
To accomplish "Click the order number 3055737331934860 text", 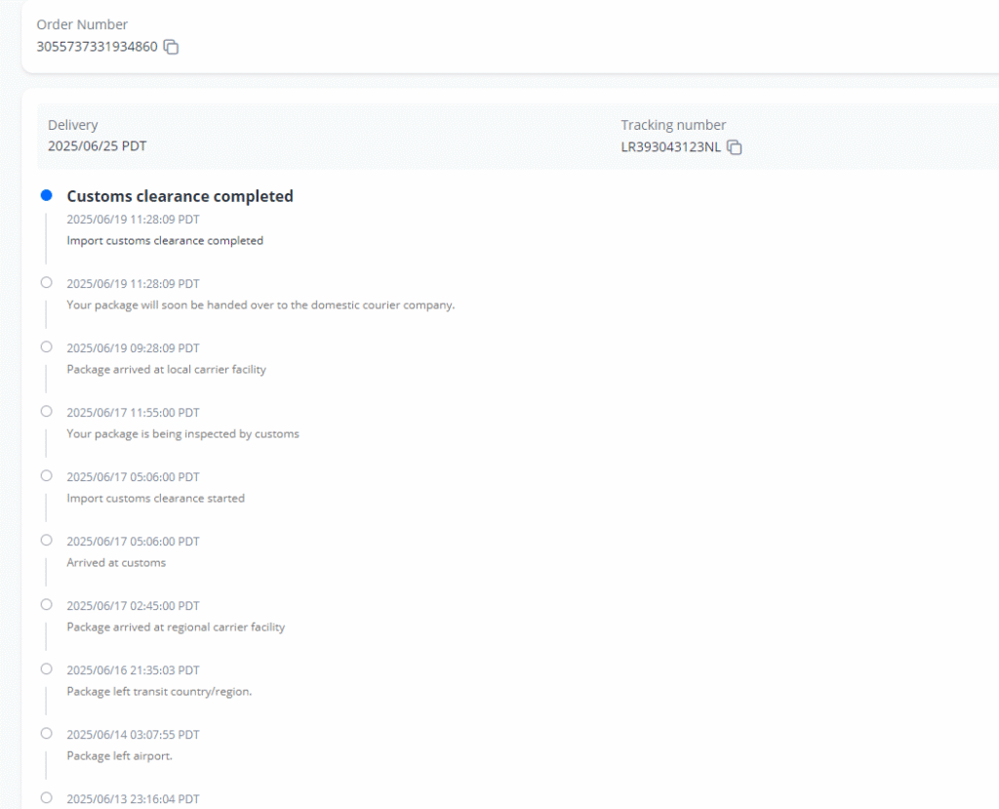I will (97, 47).
